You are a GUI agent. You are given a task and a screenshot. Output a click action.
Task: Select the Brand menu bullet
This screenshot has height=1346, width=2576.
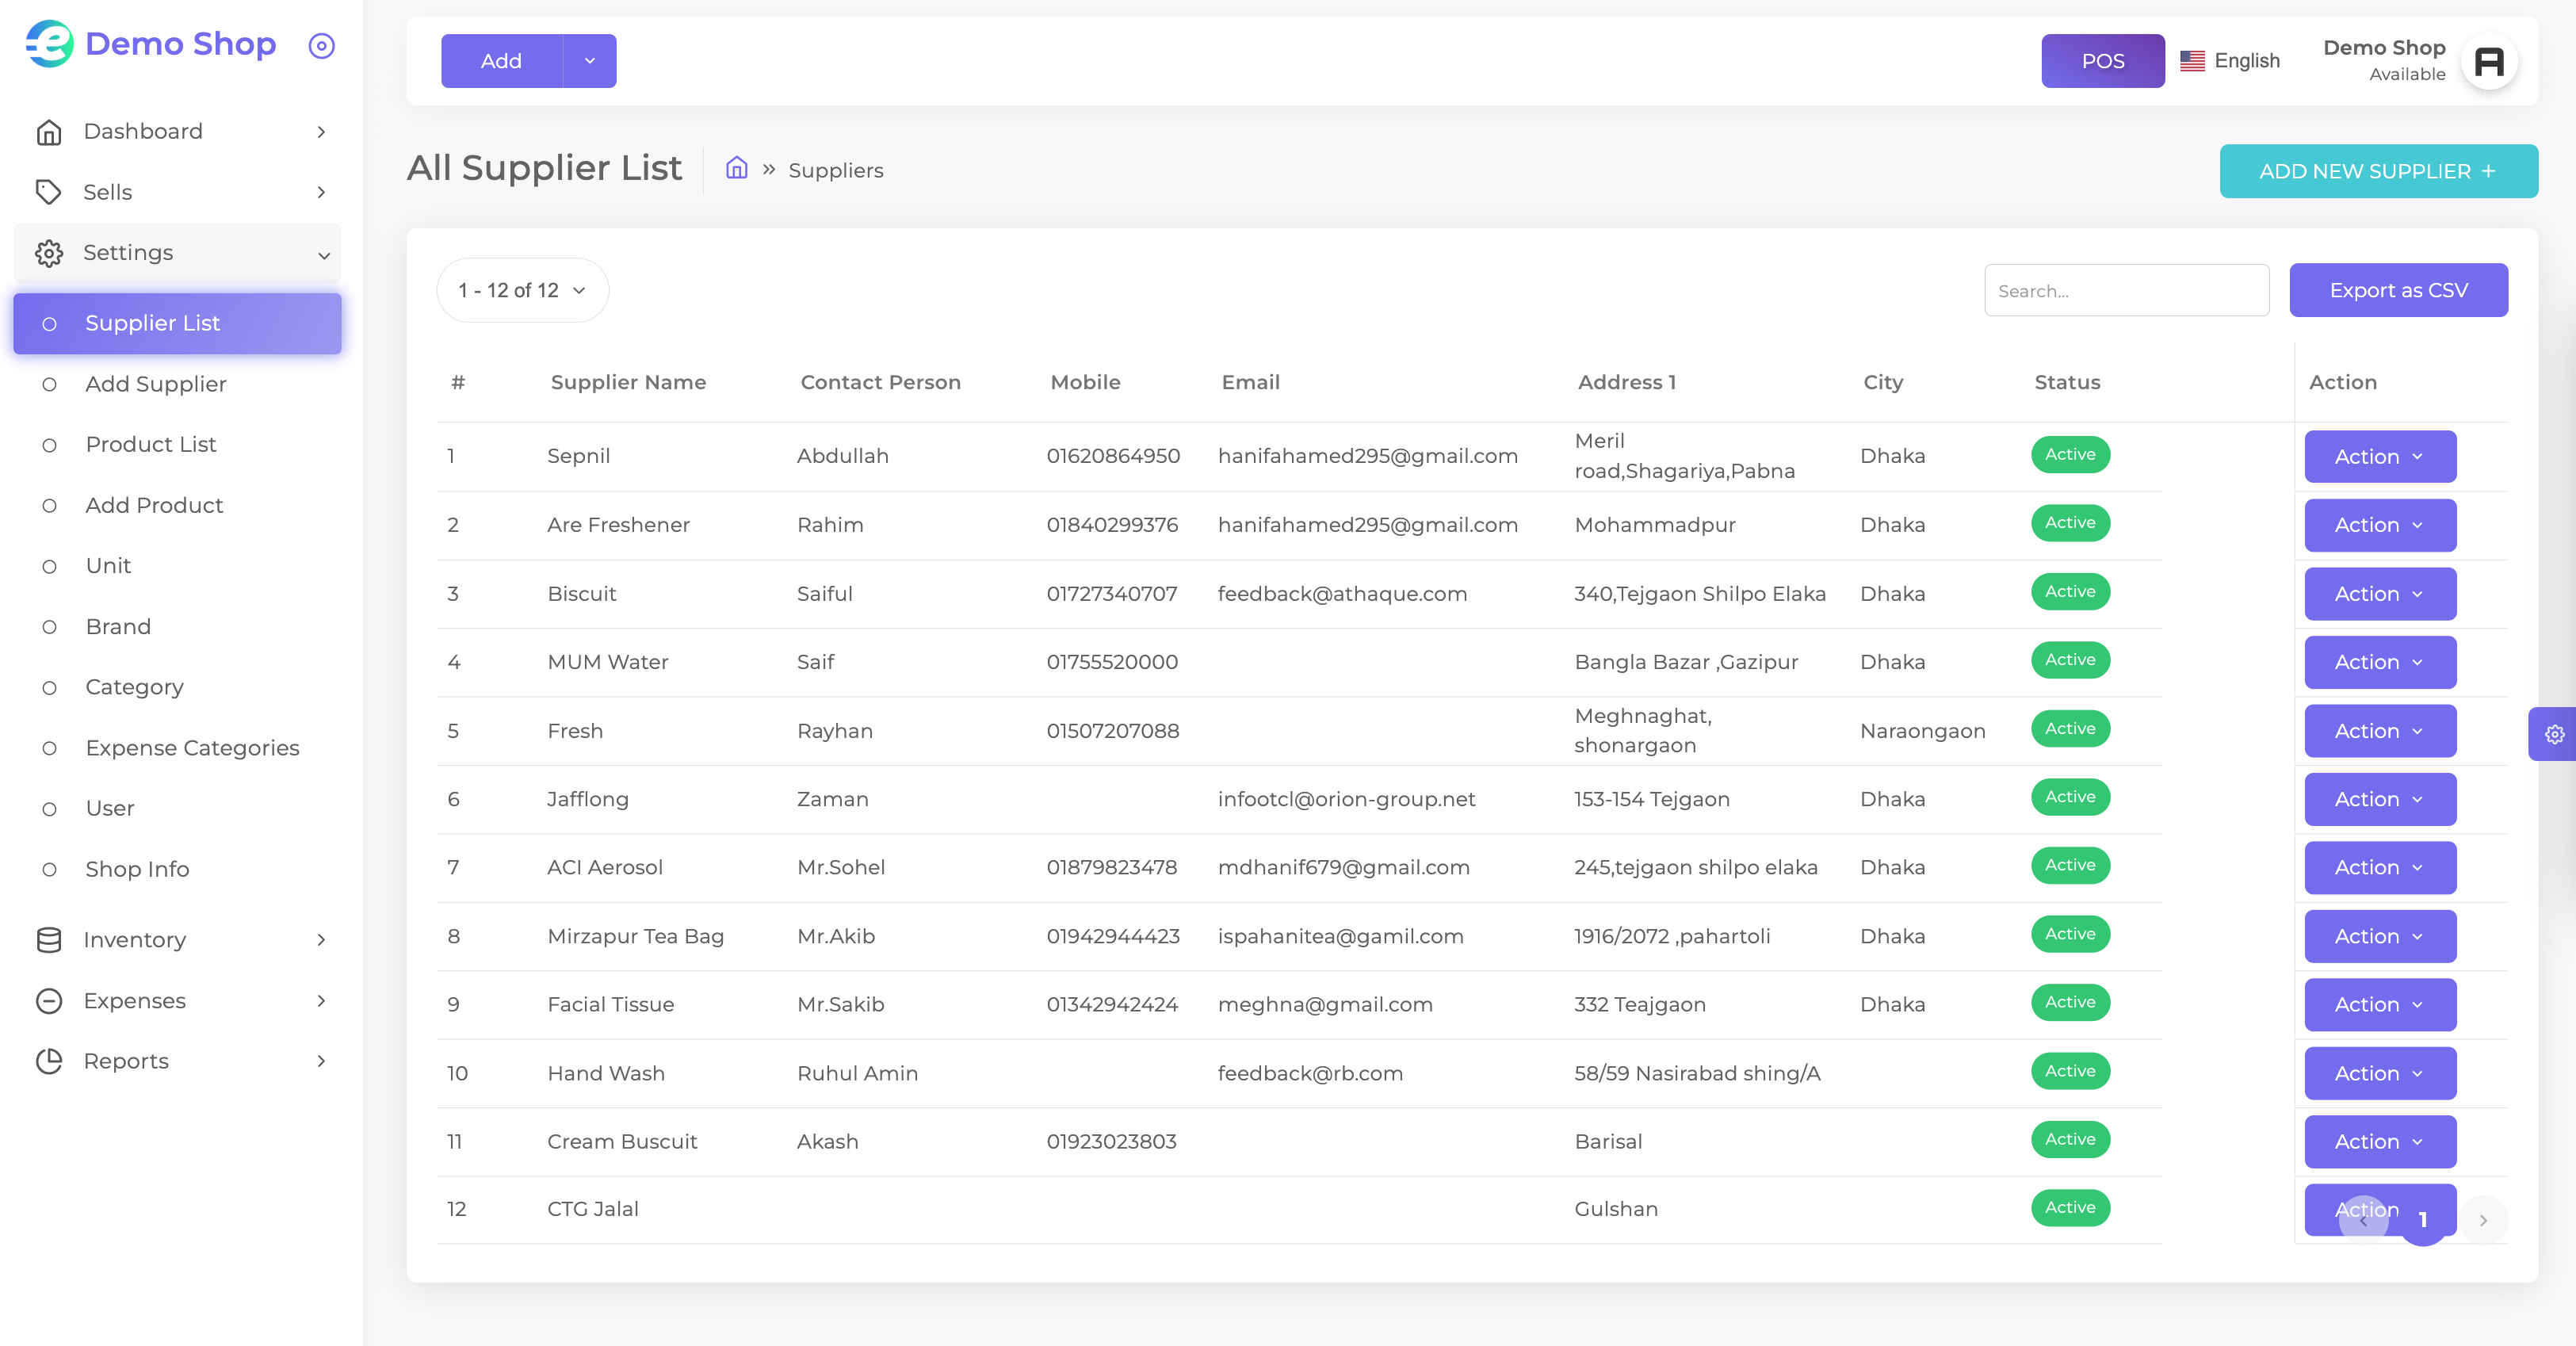tap(49, 627)
